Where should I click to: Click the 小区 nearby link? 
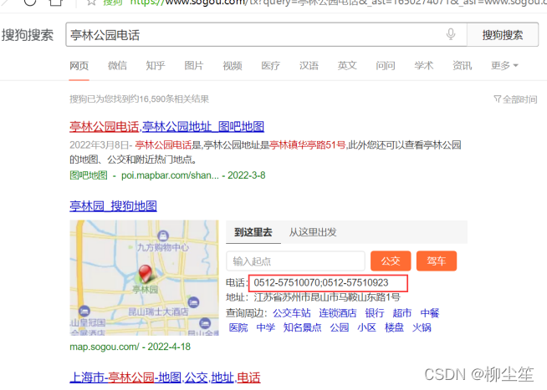pyautogui.click(x=366, y=327)
